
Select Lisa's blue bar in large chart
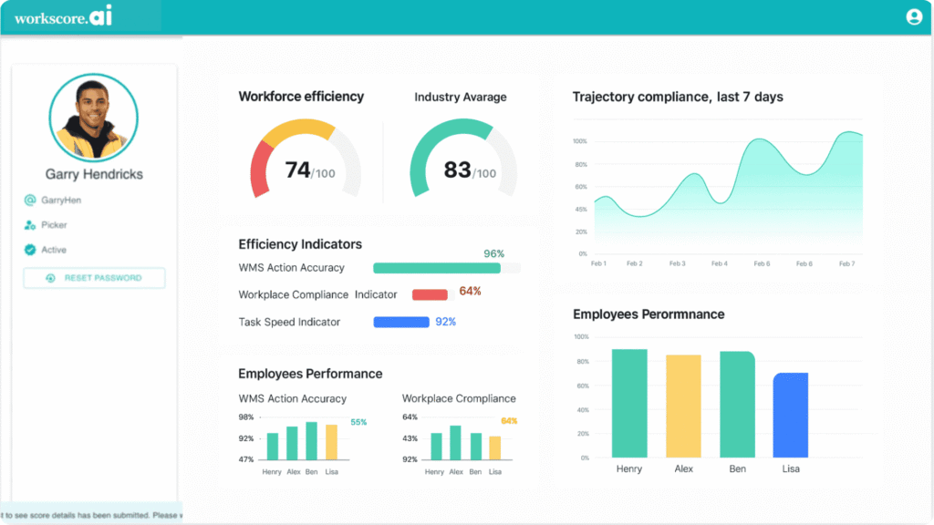tap(791, 415)
